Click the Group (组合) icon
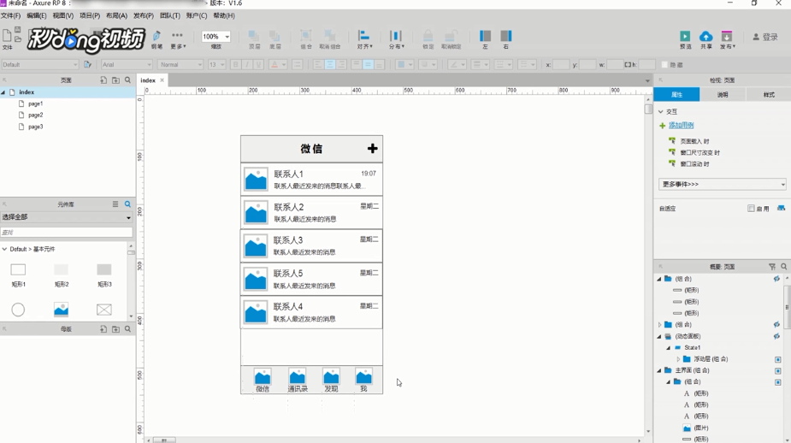The height and width of the screenshot is (443, 791). tap(305, 38)
